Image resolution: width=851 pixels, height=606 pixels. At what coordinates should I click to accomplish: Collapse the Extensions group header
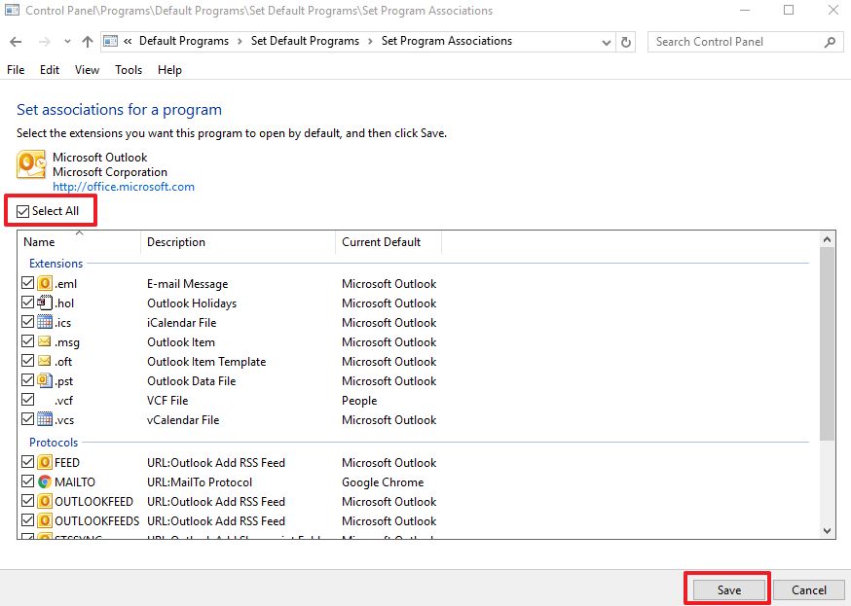[55, 264]
